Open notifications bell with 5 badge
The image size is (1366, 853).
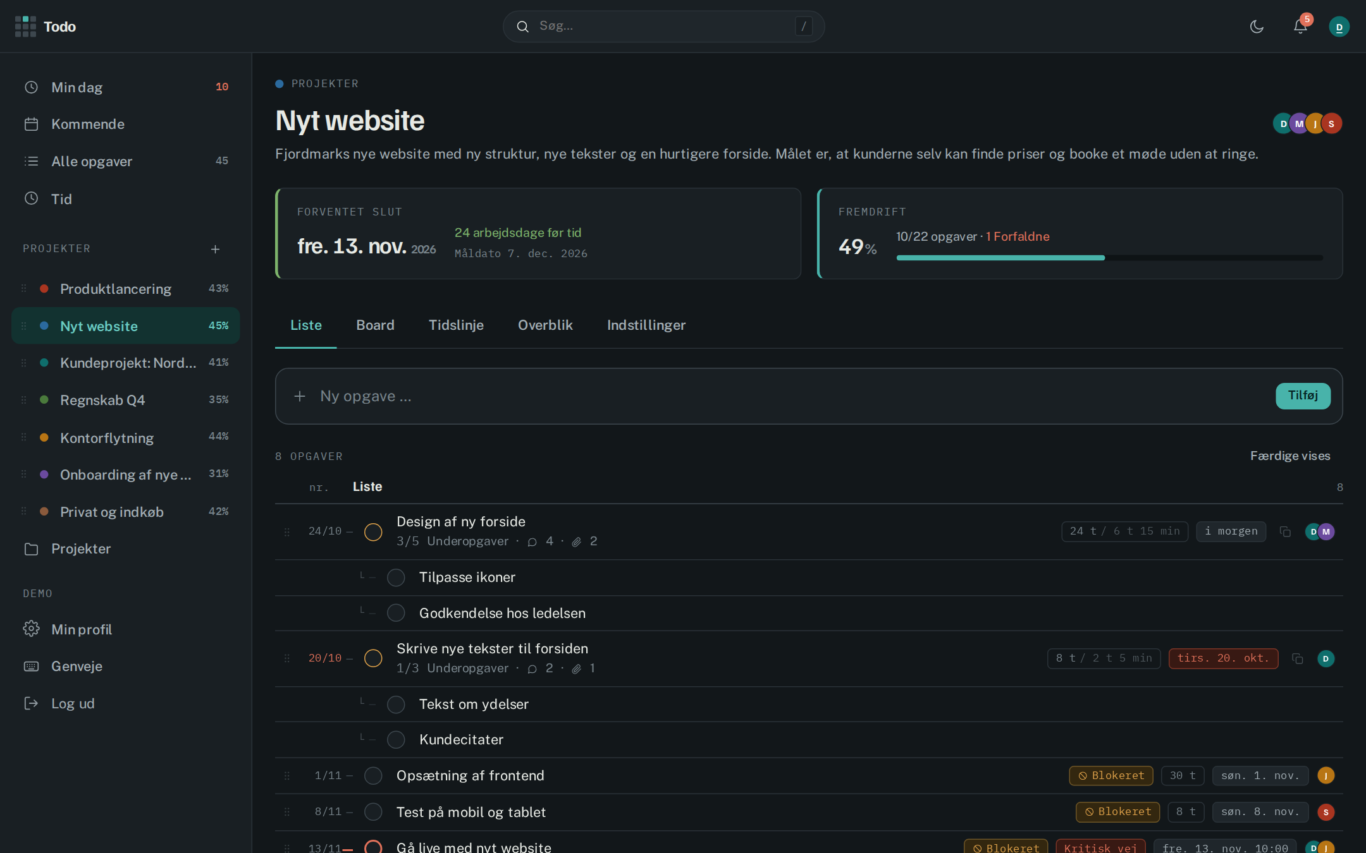point(1301,27)
